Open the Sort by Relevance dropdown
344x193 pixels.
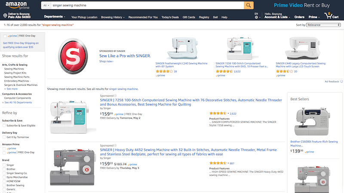point(323,25)
